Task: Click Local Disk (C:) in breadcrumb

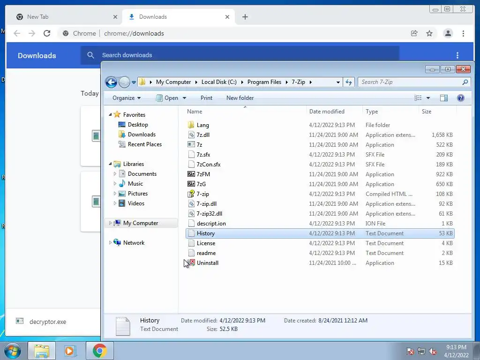Action: pyautogui.click(x=219, y=82)
